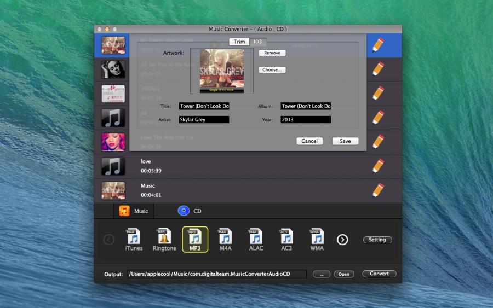Click the 'Music' source tab label

pyautogui.click(x=141, y=211)
